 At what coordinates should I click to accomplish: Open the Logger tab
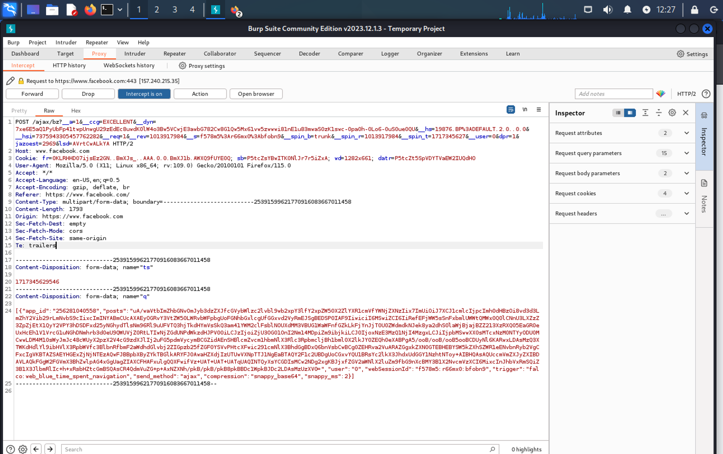click(390, 53)
